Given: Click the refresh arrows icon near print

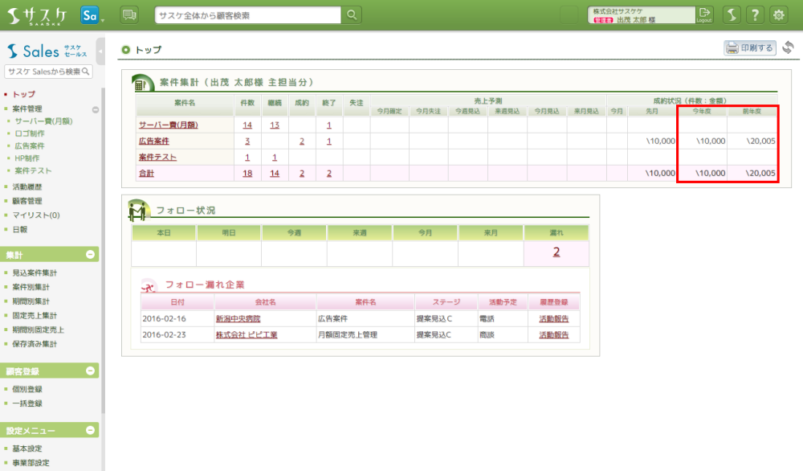Looking at the screenshot, I should coord(788,47).
